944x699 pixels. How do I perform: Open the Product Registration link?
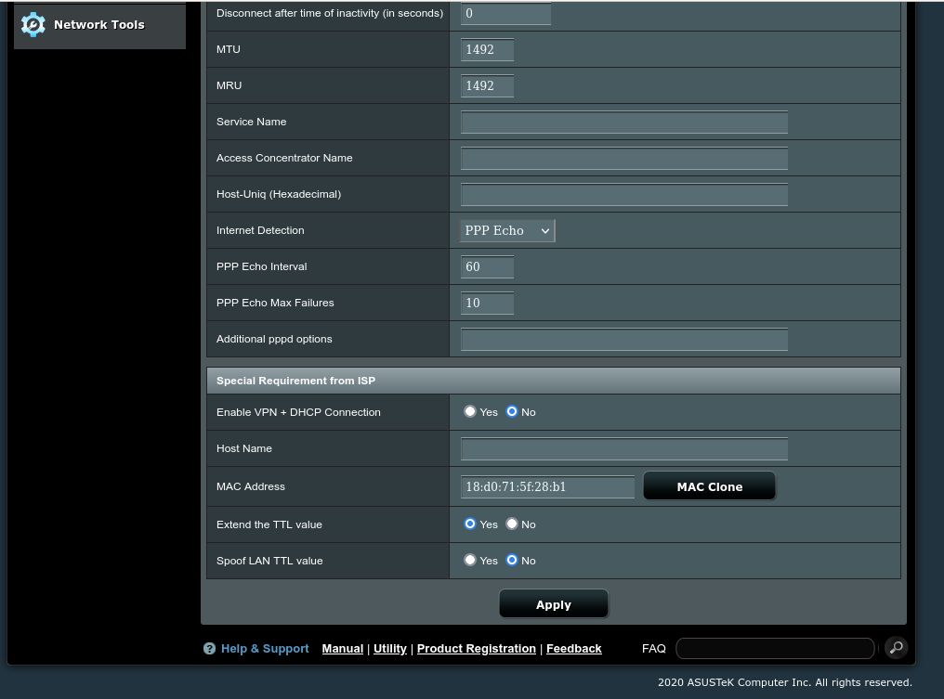476,649
